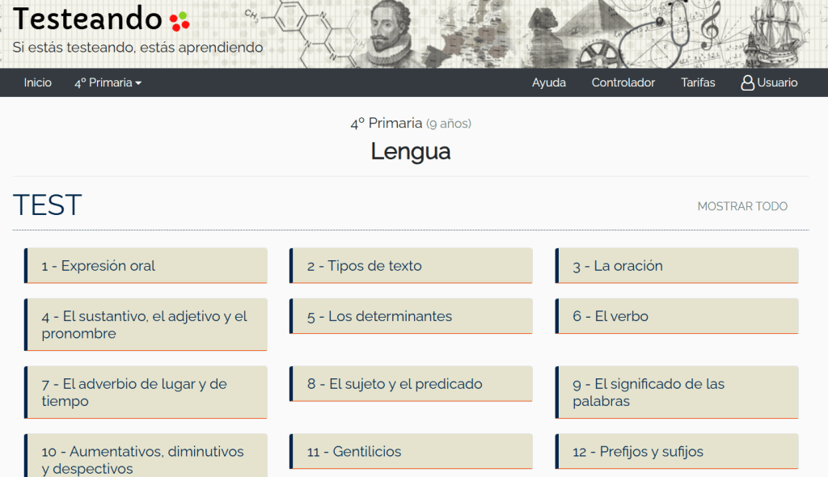Expand topic 3 - La oración
Screen dimensions: 828x477
pyautogui.click(x=677, y=266)
